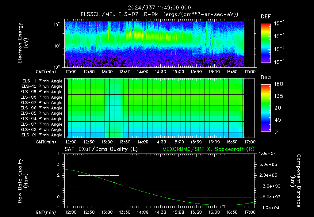Select the ELS-05 Pitch Angle row label
This screenshot has width=314, height=217.
point(42,113)
